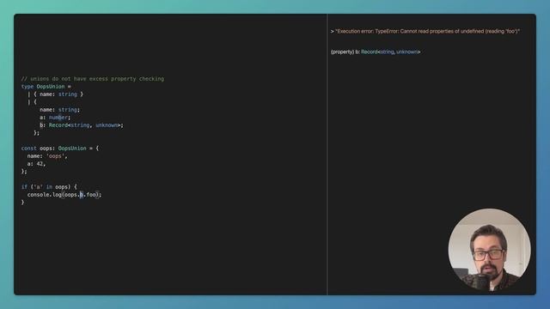550x309 pixels.
Task: Click the 'a: number;' property line
Action: (x=55, y=118)
